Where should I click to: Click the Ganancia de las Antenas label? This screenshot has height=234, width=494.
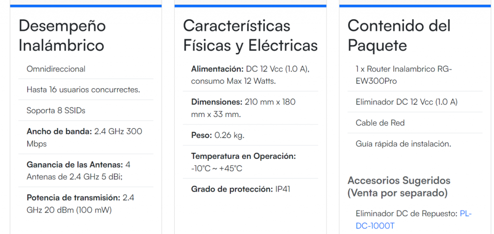[x=75, y=165]
